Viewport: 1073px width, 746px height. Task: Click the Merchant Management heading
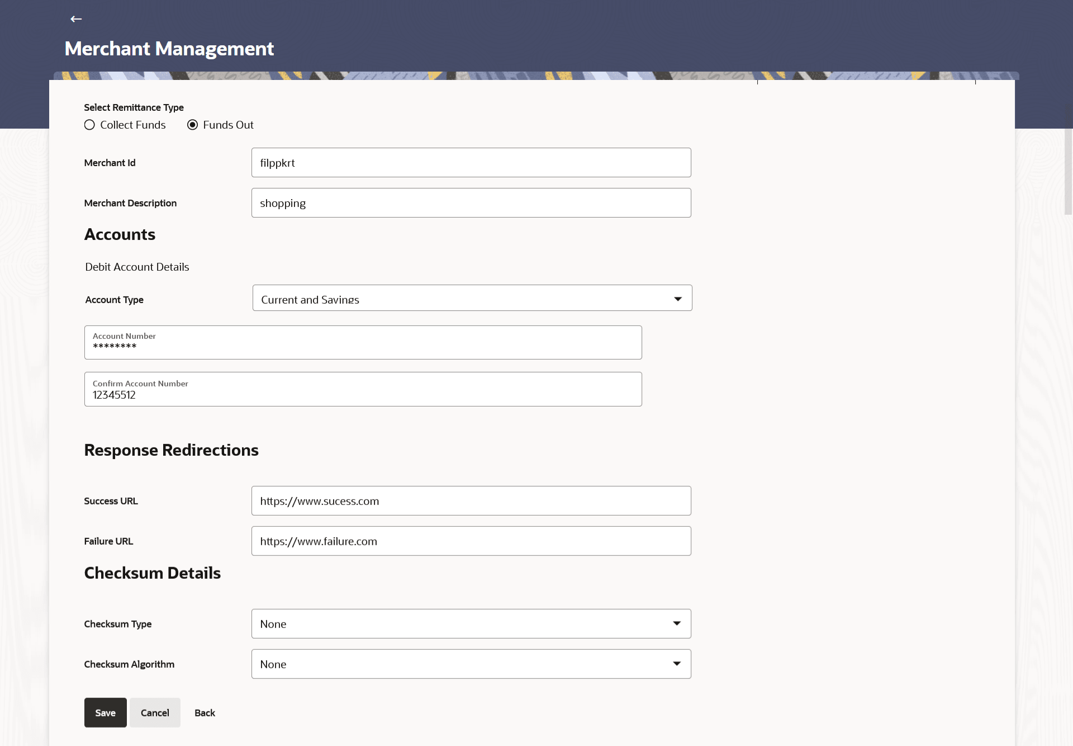[x=169, y=49]
